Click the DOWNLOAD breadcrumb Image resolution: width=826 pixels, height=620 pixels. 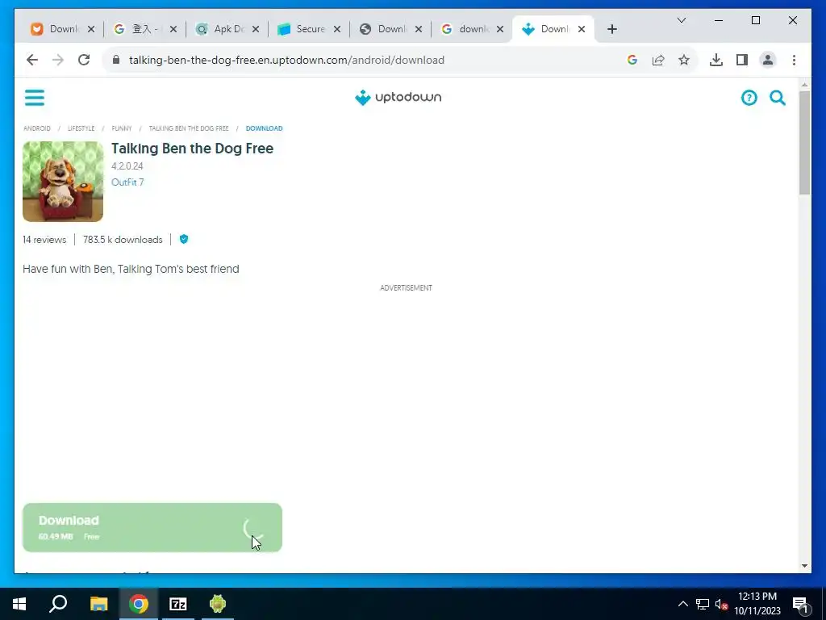264,128
